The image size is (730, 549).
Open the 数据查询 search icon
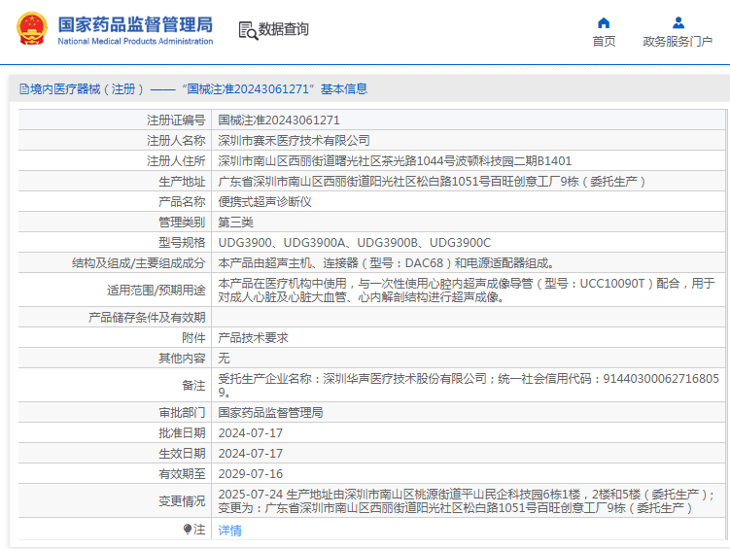[248, 31]
